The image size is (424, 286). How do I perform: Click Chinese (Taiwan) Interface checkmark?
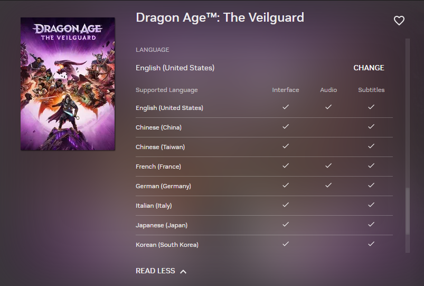tap(286, 146)
